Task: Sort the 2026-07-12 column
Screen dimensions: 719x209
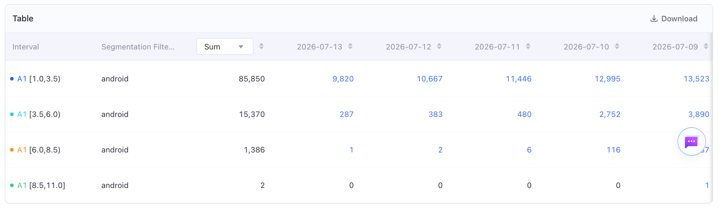Action: [x=439, y=46]
